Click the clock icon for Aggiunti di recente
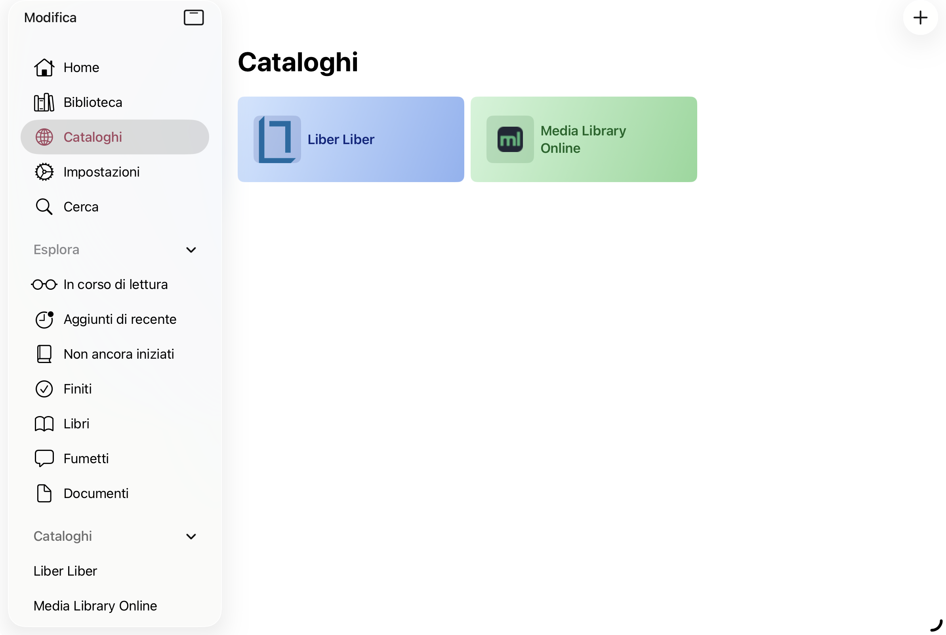 coord(44,319)
